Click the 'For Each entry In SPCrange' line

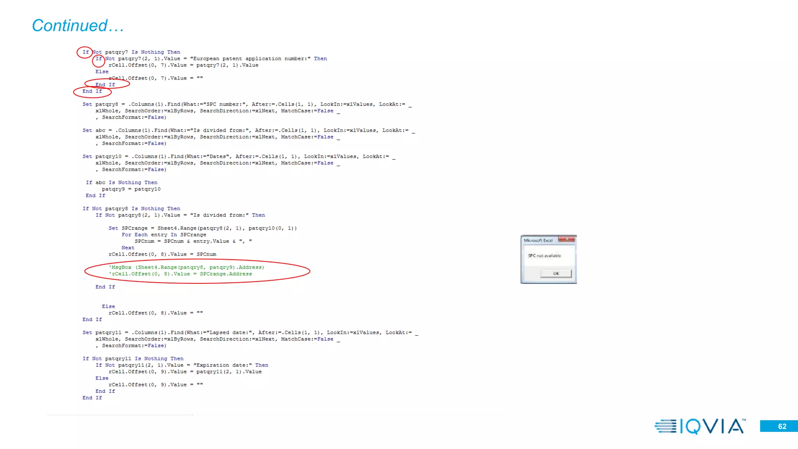[x=164, y=235]
